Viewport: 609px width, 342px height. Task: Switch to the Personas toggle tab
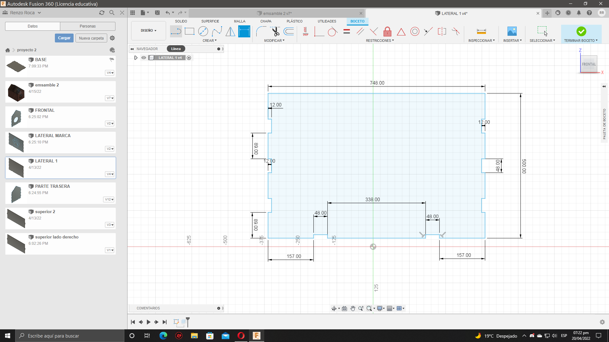[x=88, y=26]
